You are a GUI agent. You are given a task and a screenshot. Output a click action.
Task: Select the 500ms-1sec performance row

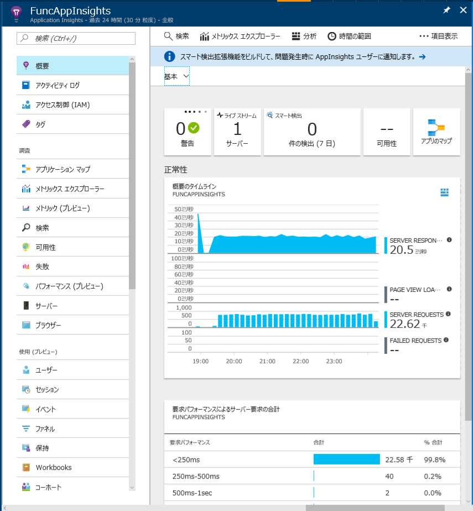pos(312,493)
